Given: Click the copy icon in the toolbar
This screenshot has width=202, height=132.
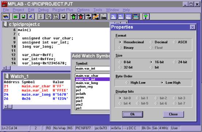Looking at the screenshot, I should pos(49,17).
